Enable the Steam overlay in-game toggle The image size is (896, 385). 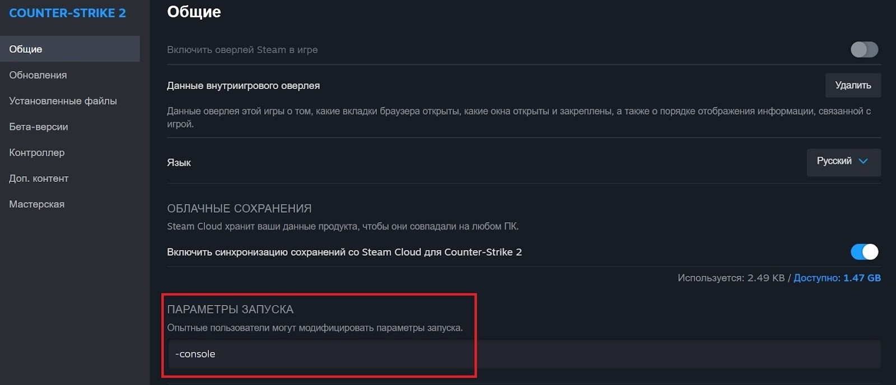click(864, 50)
